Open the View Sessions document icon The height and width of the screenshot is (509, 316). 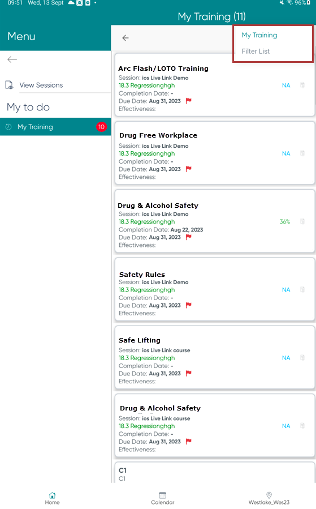coord(10,85)
